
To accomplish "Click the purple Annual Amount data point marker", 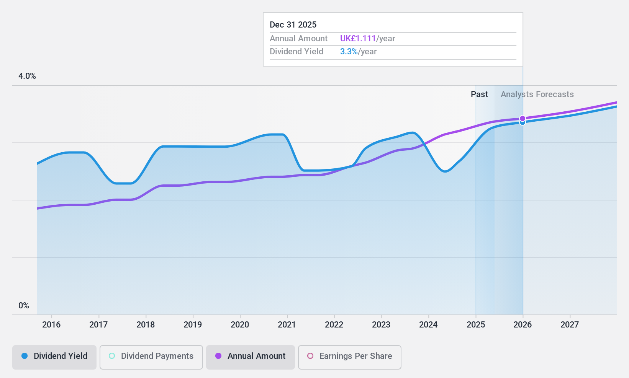I will coord(523,119).
